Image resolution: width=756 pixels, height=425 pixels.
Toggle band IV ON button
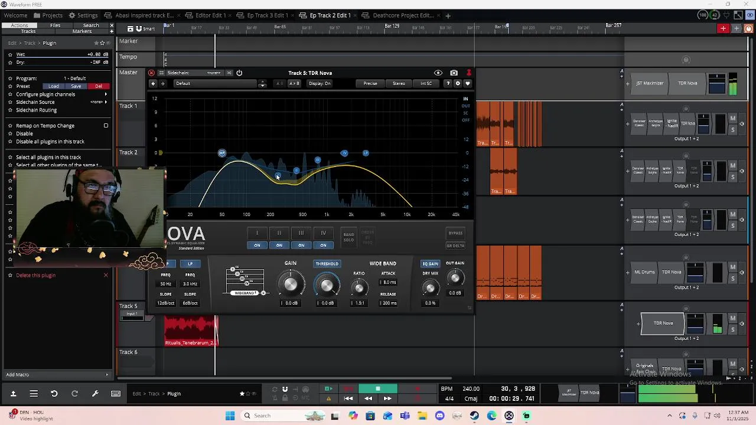point(323,245)
